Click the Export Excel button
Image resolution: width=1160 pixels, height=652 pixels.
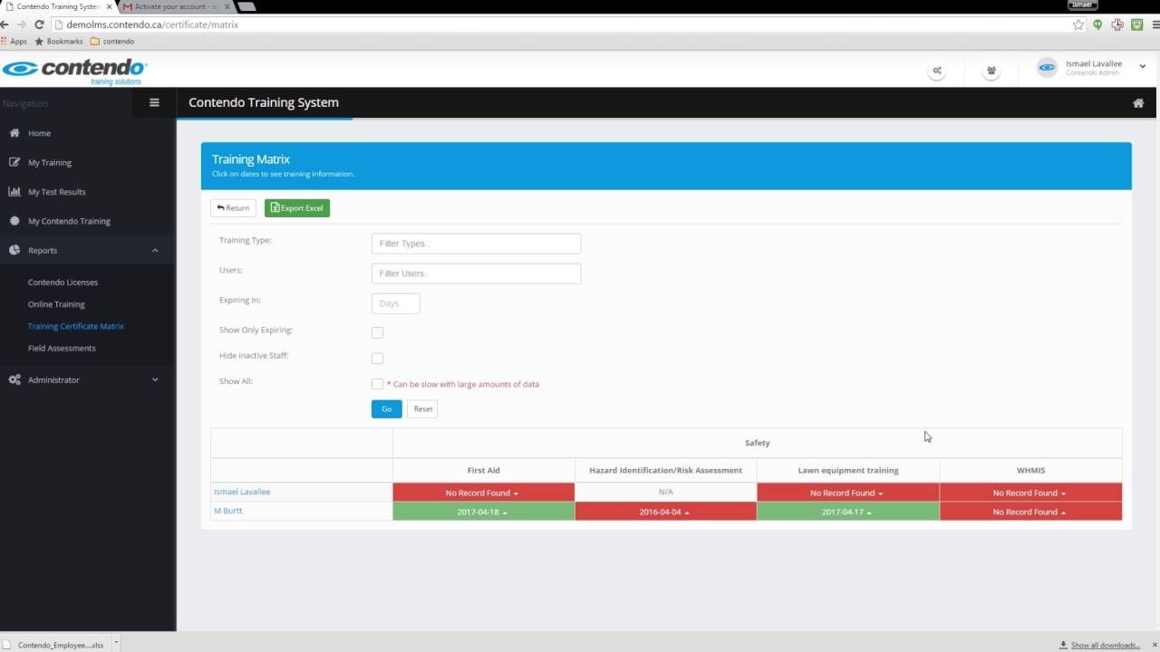297,208
